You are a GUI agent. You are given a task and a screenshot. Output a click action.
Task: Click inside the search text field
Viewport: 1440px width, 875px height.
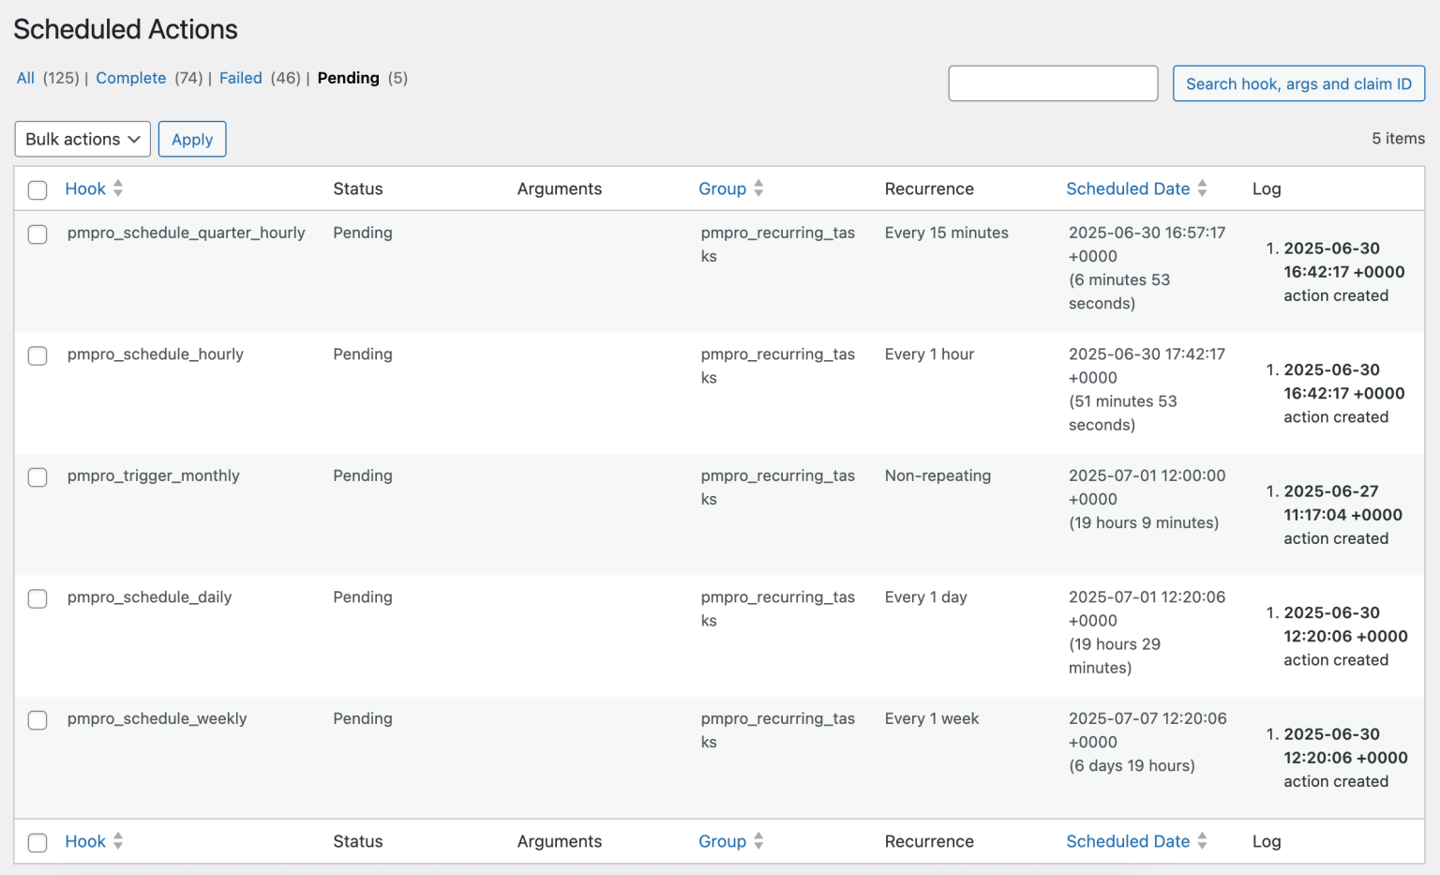tap(1052, 83)
